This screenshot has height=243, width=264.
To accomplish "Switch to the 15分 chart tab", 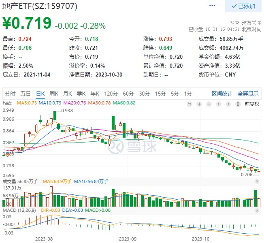I will pos(160,94).
